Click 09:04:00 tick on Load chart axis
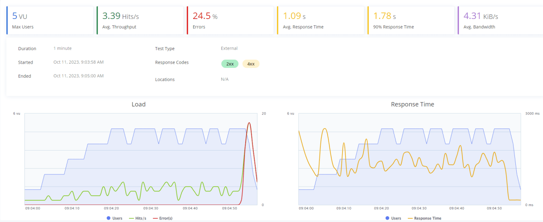The image size is (543, 222). pyautogui.click(x=33, y=208)
